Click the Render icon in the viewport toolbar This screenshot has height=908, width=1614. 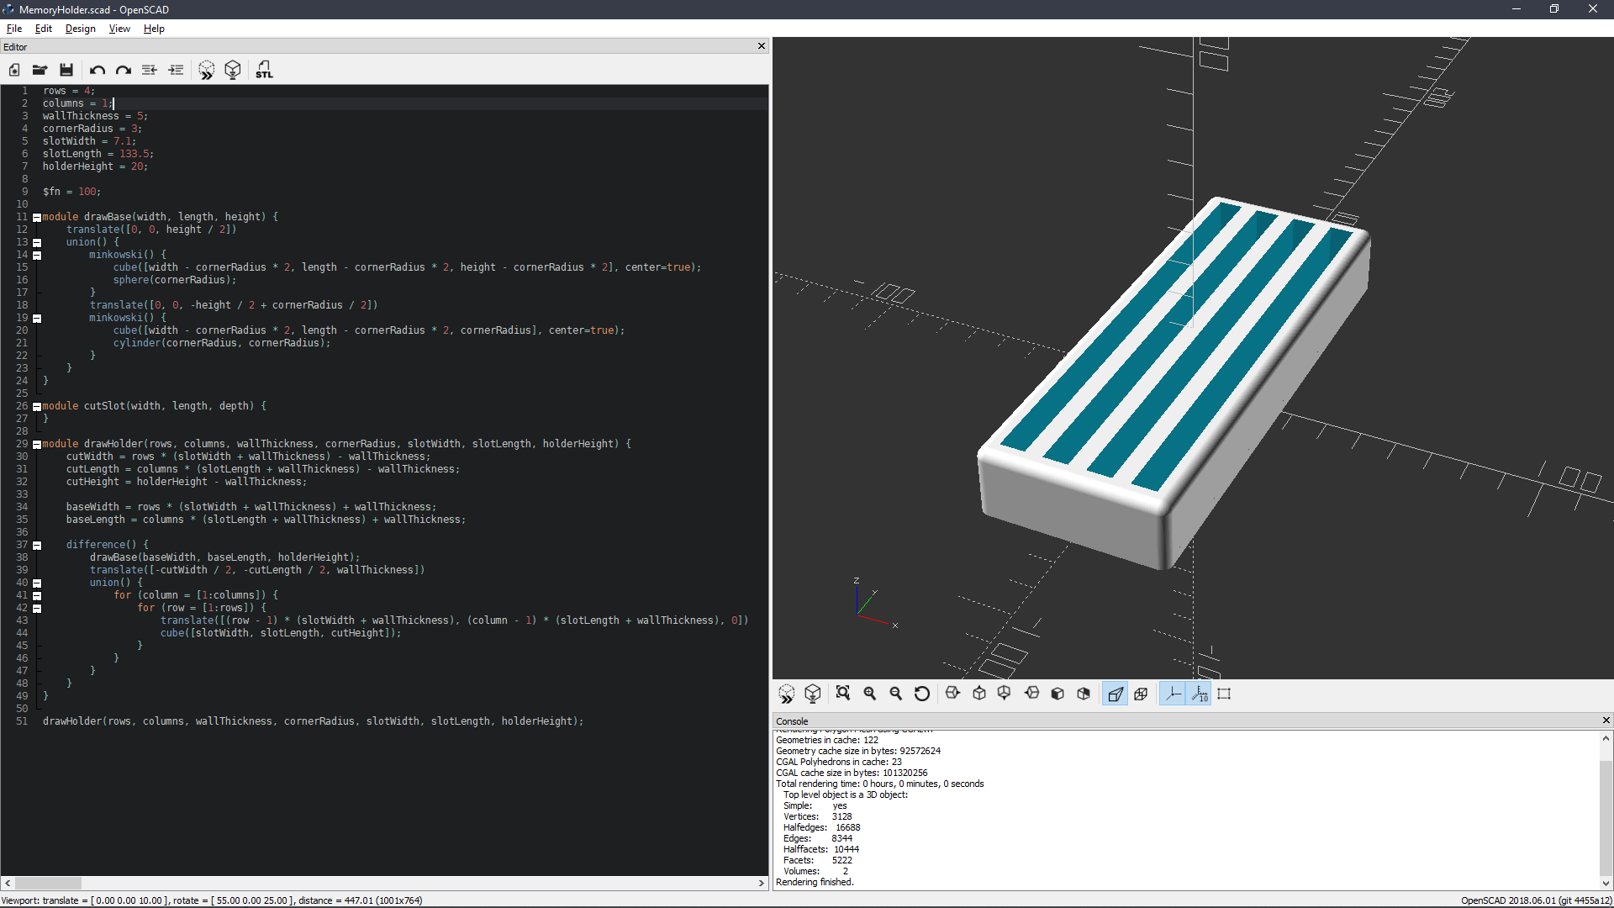813,694
